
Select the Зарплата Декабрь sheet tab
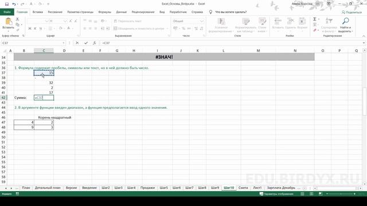pos(281,188)
